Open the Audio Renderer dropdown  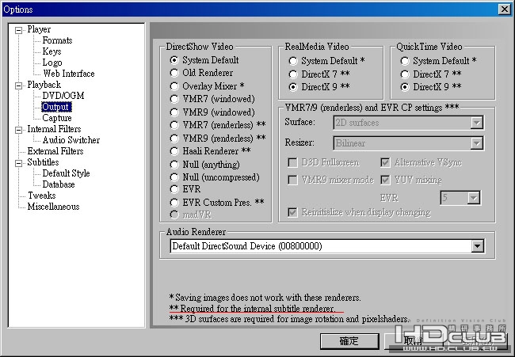pyautogui.click(x=326, y=246)
